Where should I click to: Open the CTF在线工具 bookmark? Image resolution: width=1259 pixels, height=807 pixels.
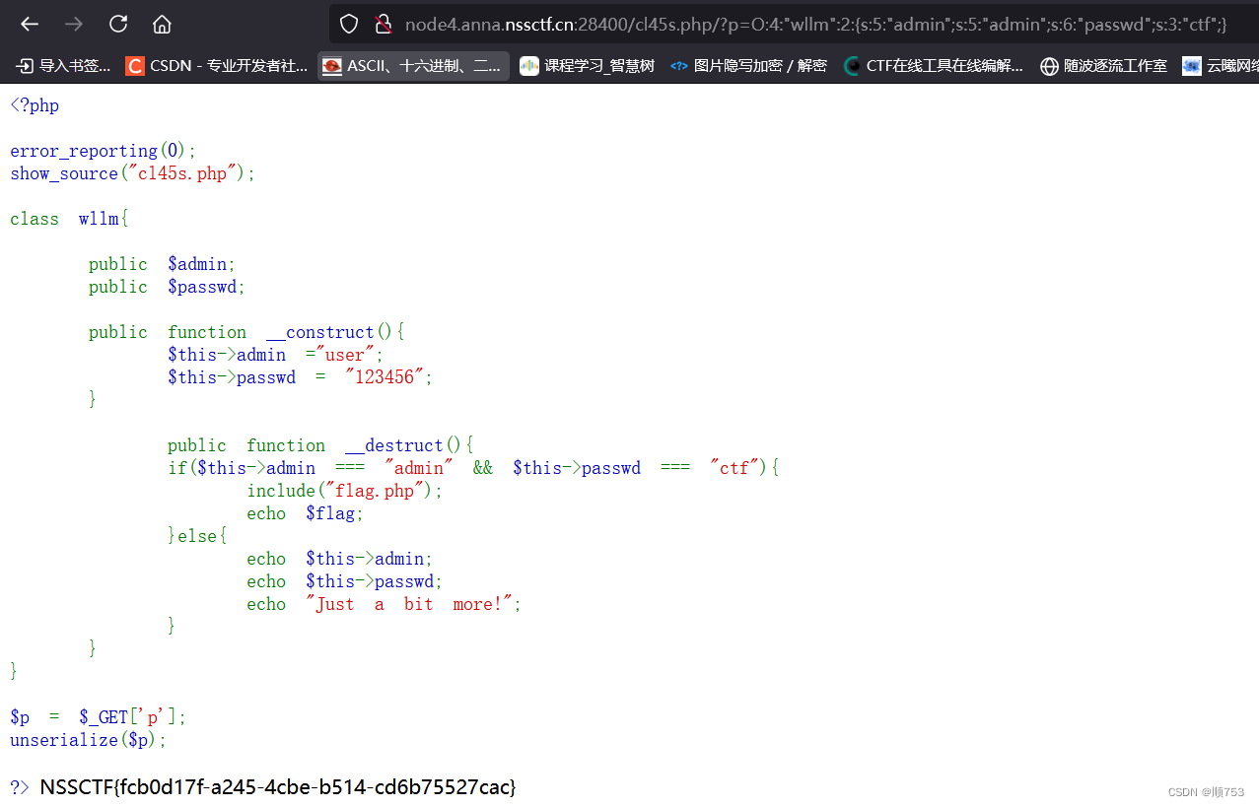[935, 66]
